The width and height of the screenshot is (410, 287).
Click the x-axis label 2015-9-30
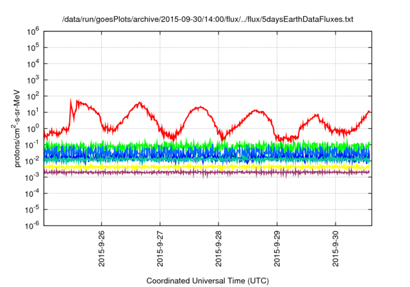pos(336,249)
